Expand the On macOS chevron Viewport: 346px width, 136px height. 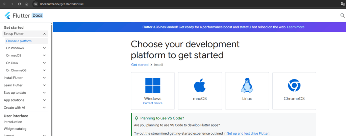click(x=44, y=55)
